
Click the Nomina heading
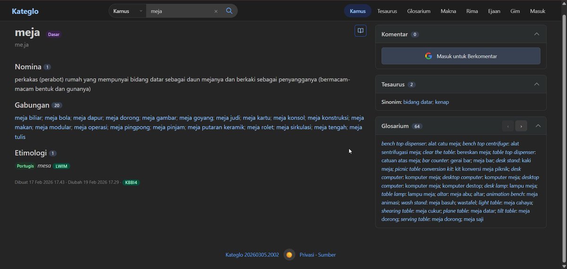[28, 67]
